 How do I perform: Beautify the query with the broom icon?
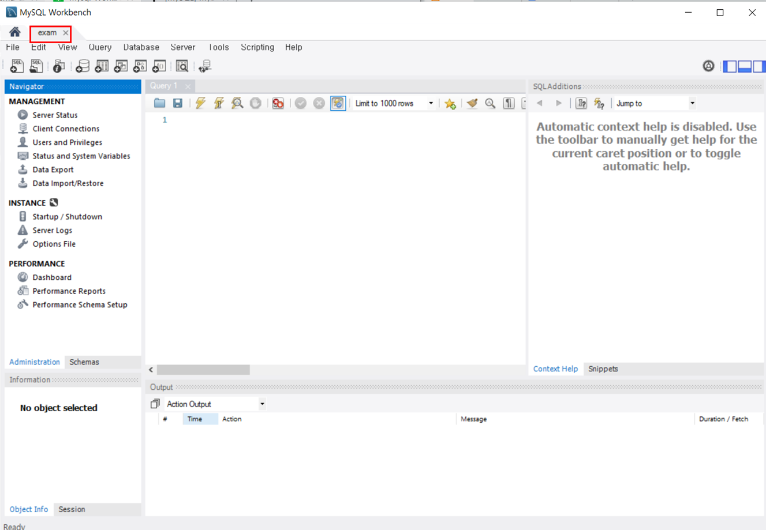(x=472, y=103)
